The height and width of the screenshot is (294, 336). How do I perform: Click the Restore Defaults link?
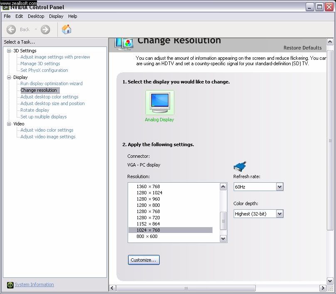302,48
